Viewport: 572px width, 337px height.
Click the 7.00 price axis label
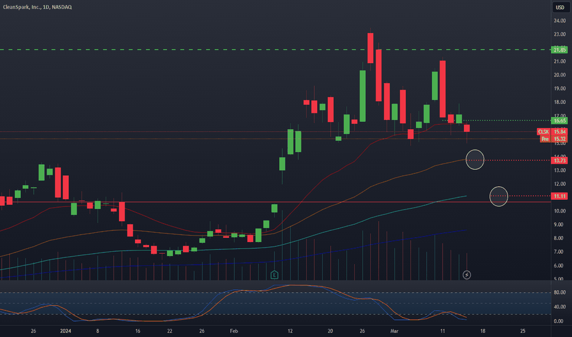click(x=558, y=252)
